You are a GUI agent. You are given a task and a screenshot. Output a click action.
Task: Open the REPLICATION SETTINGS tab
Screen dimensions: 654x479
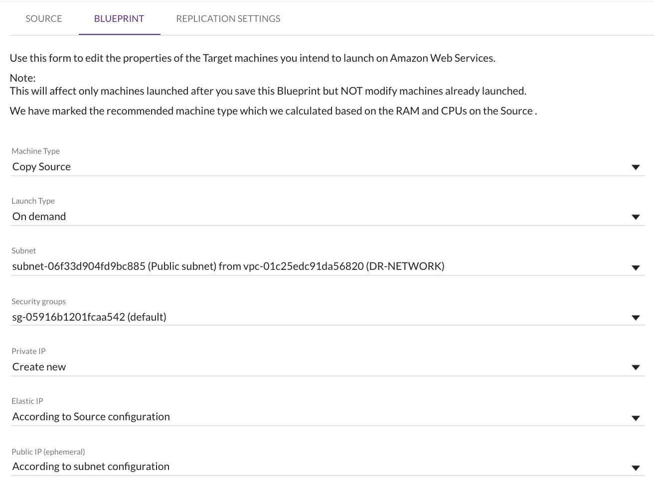[x=228, y=18]
